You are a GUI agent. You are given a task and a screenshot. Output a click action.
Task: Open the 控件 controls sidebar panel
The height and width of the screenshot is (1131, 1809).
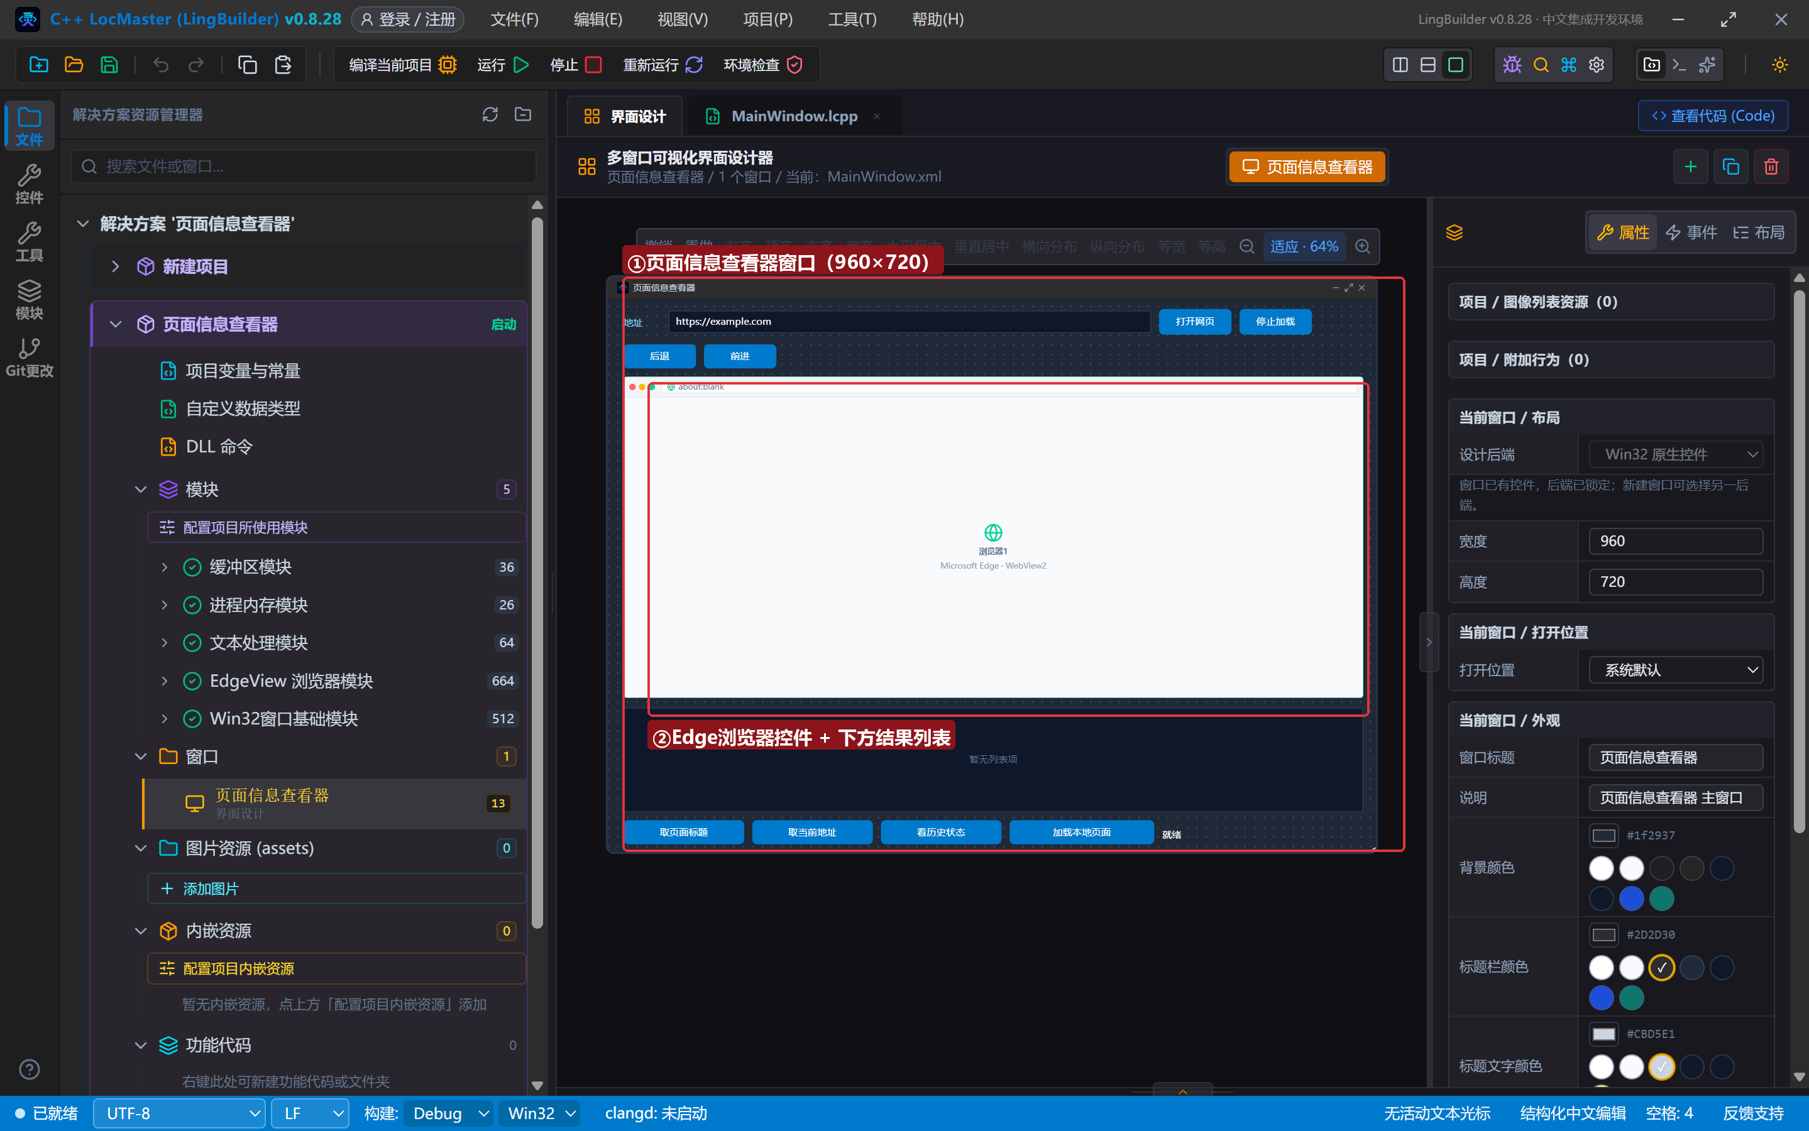click(29, 183)
